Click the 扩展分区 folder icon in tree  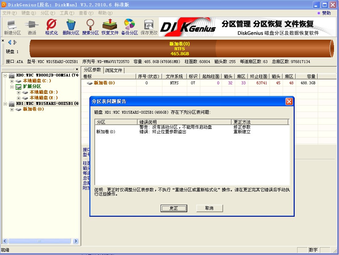(18, 87)
